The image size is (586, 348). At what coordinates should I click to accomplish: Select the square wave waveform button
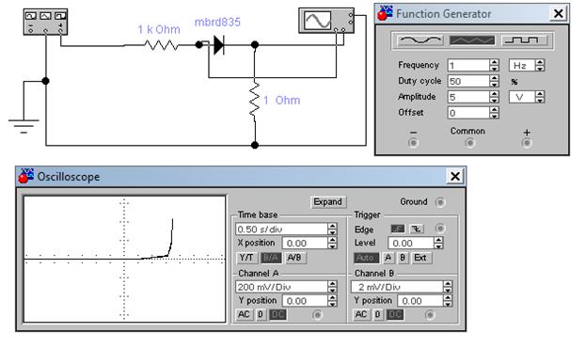pos(524,40)
